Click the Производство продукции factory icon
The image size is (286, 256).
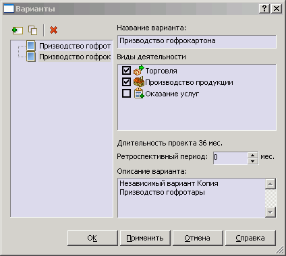click(x=138, y=82)
